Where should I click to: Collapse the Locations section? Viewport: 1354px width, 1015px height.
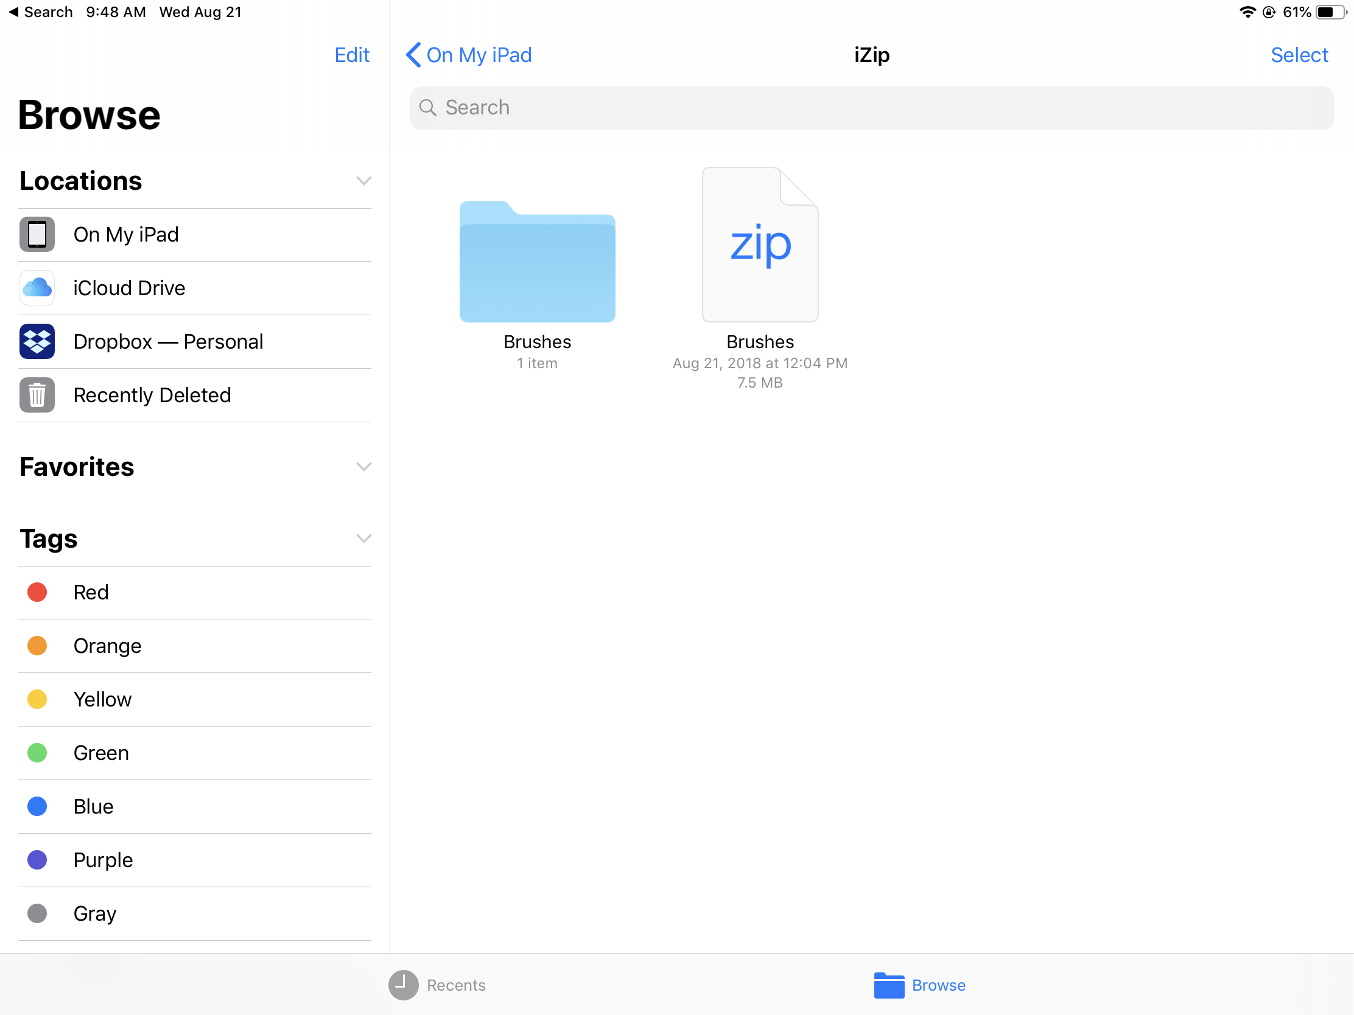(363, 181)
